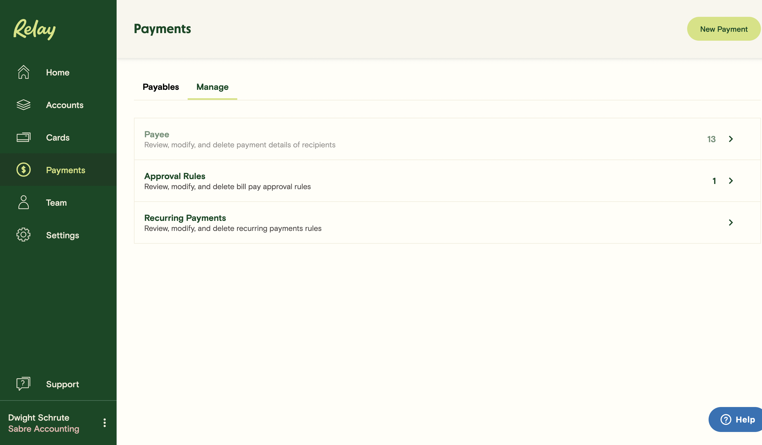
Task: Expand the Approval Rules chevron arrow
Action: point(731,181)
